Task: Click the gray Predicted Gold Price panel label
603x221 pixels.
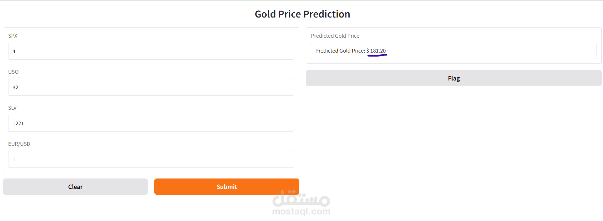Action: click(335, 36)
